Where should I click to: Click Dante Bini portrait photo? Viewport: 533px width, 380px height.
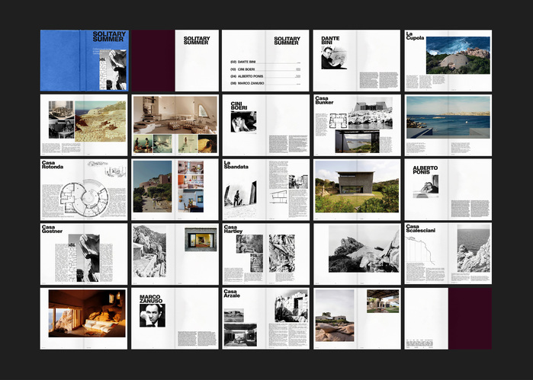pos(333,57)
